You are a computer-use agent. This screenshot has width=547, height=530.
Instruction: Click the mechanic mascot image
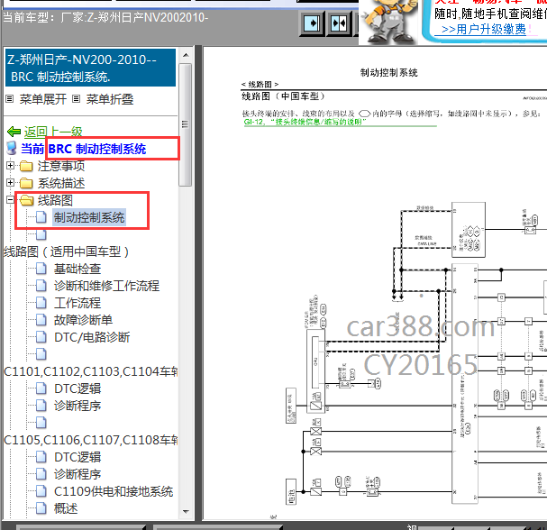[x=389, y=22]
